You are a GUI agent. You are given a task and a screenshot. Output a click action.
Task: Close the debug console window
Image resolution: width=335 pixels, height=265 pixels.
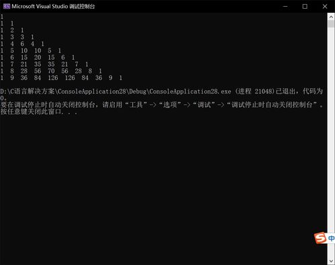pos(325,6)
